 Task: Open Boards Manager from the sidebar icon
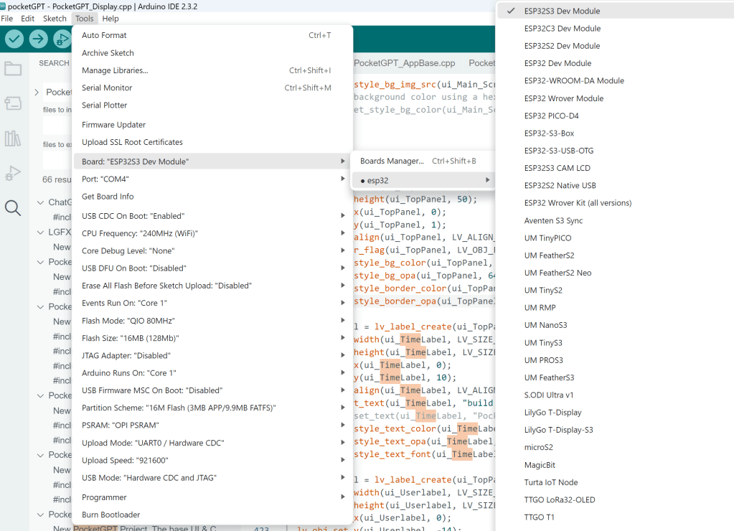13,103
